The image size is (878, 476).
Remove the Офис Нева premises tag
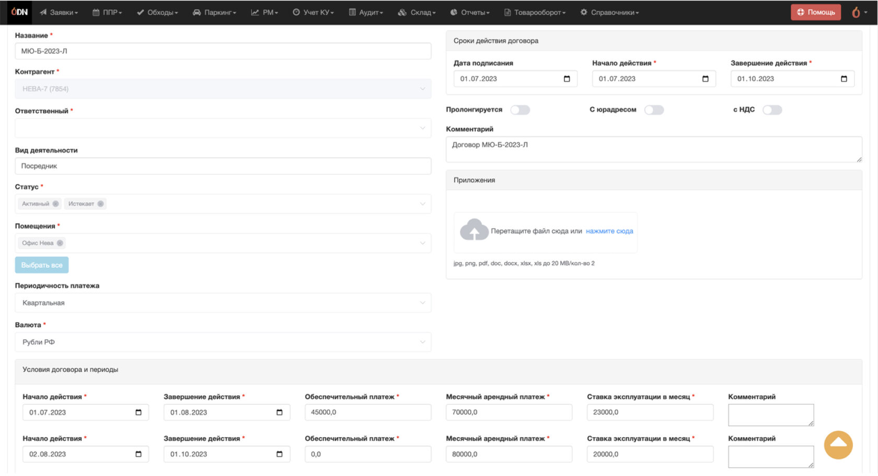click(60, 243)
